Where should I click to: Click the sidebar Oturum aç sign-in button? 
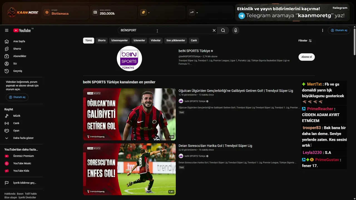[17, 97]
